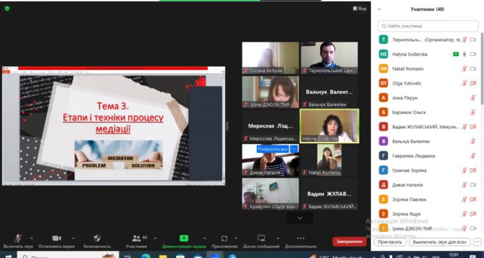The width and height of the screenshot is (484, 258).
Task: Collapse participants panel with top-left chevron
Action: tap(379, 9)
